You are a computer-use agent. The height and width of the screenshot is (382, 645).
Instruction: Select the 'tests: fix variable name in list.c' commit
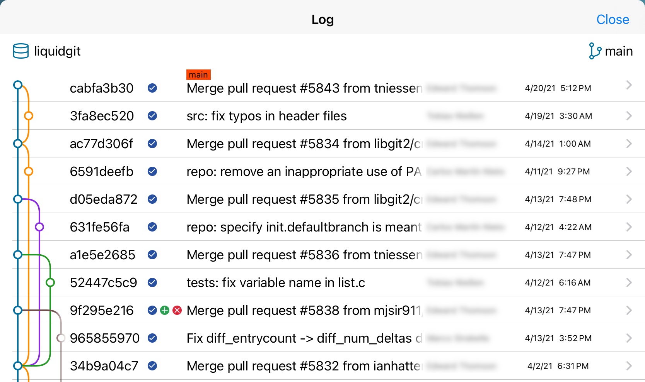[276, 282]
